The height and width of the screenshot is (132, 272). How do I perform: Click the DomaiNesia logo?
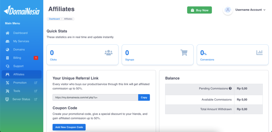22,10
